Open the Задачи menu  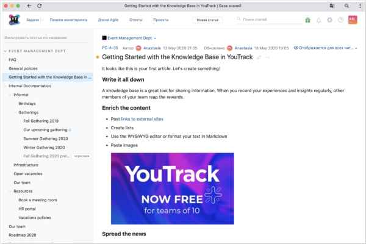[x=32, y=20]
